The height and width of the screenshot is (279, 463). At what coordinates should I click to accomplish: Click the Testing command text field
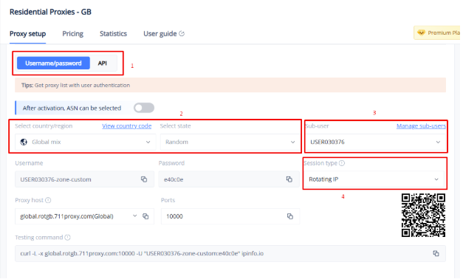[230, 253]
